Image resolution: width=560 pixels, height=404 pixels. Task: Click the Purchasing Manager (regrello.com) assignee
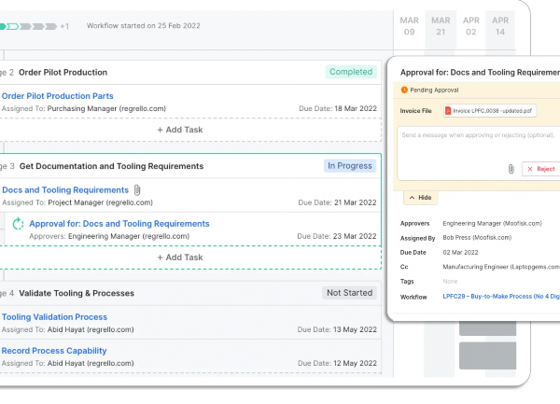tap(106, 109)
